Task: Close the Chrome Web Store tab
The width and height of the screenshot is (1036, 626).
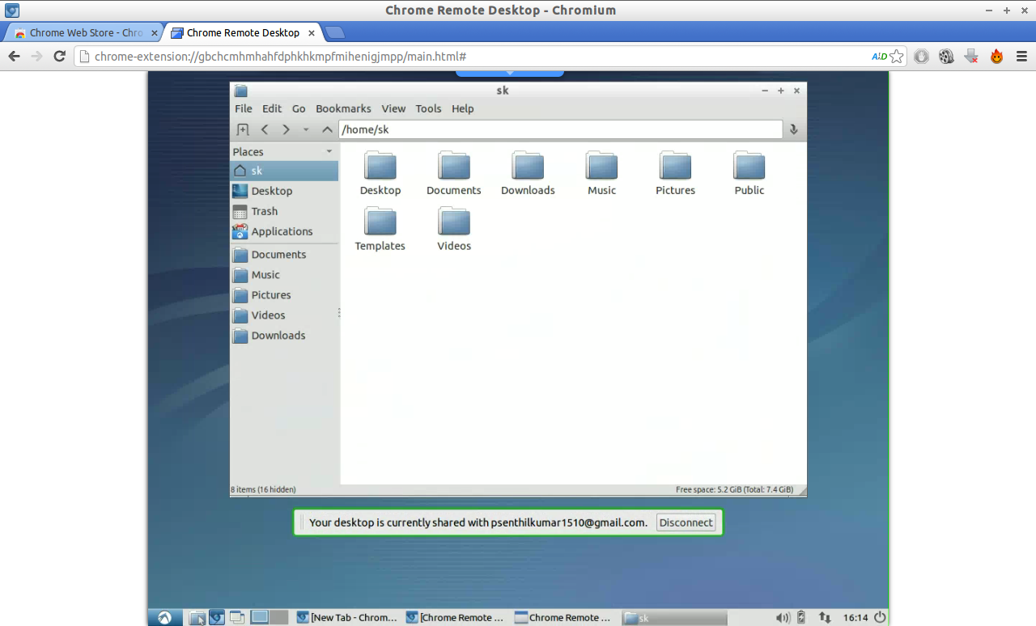Action: click(155, 33)
